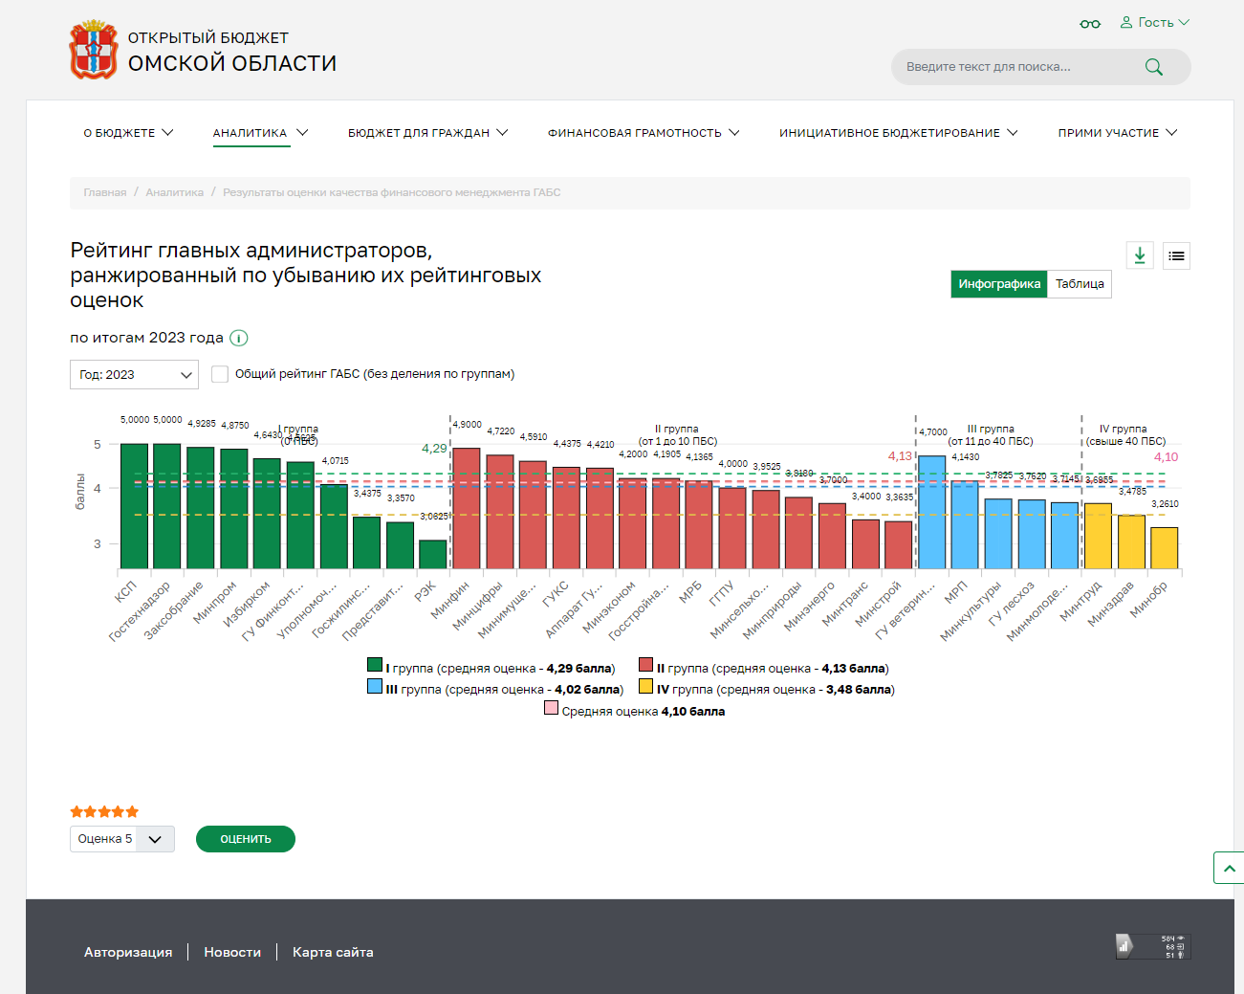Open the chart list menu icon
Screen dimensions: 1244x994
[1176, 255]
